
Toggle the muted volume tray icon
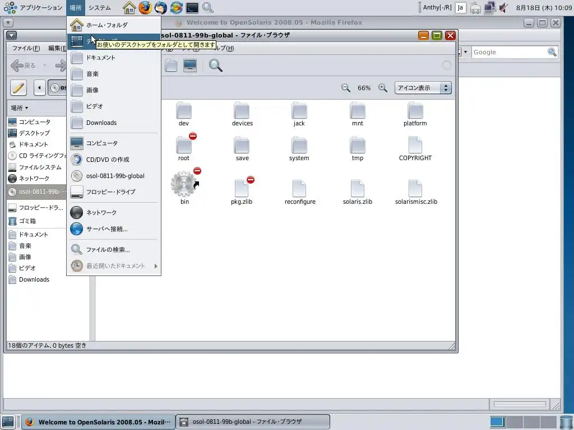pos(504,7)
